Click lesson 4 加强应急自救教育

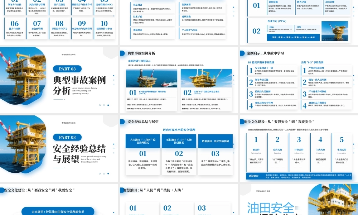point(326,105)
